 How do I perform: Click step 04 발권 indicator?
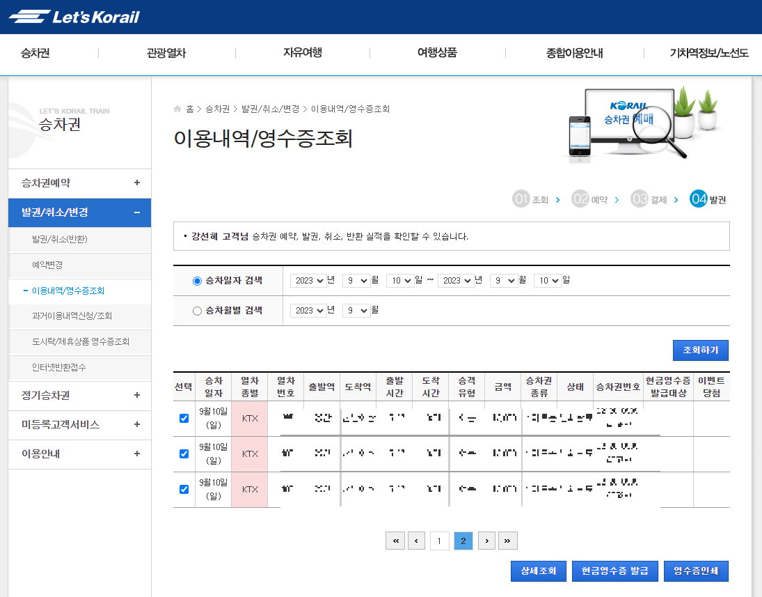708,199
